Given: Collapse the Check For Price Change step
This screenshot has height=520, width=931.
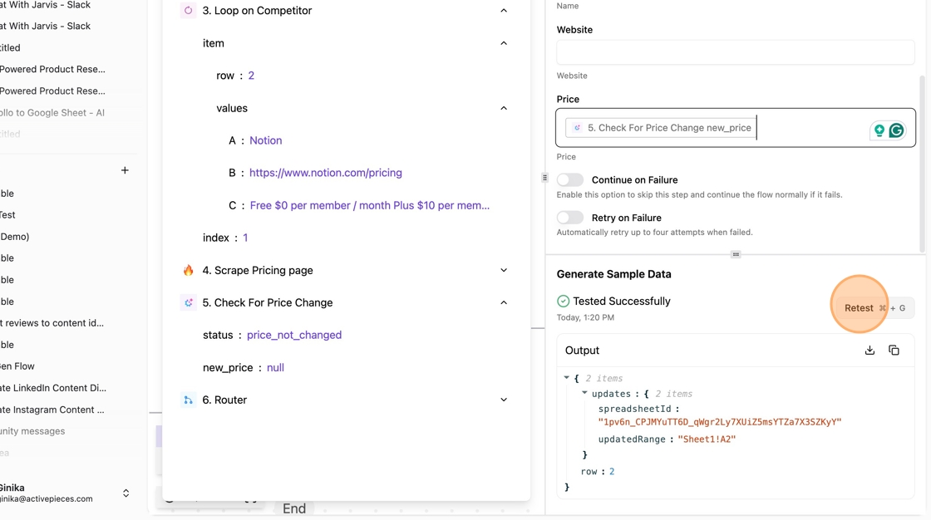Looking at the screenshot, I should 504,302.
